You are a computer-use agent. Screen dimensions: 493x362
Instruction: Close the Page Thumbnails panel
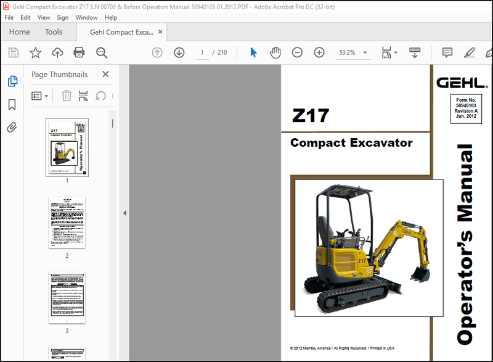(106, 74)
